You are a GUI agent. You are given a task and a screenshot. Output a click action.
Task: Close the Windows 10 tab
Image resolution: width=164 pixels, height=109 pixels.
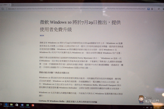click(9, 5)
